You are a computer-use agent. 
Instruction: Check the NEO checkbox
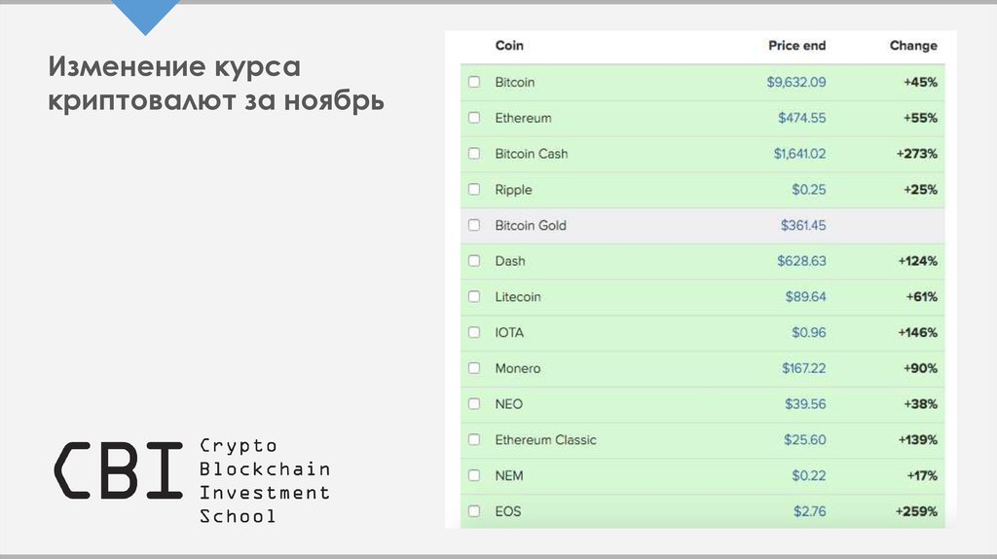point(474,403)
